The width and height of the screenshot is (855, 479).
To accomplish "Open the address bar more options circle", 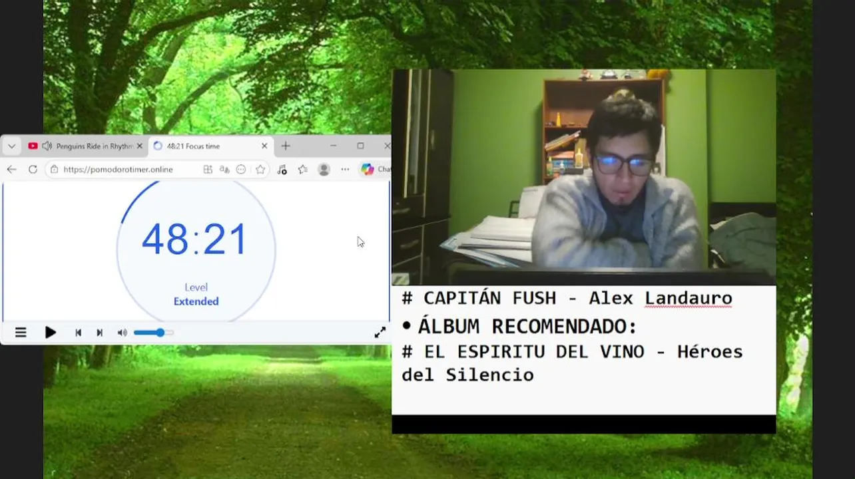I will pos(241,170).
